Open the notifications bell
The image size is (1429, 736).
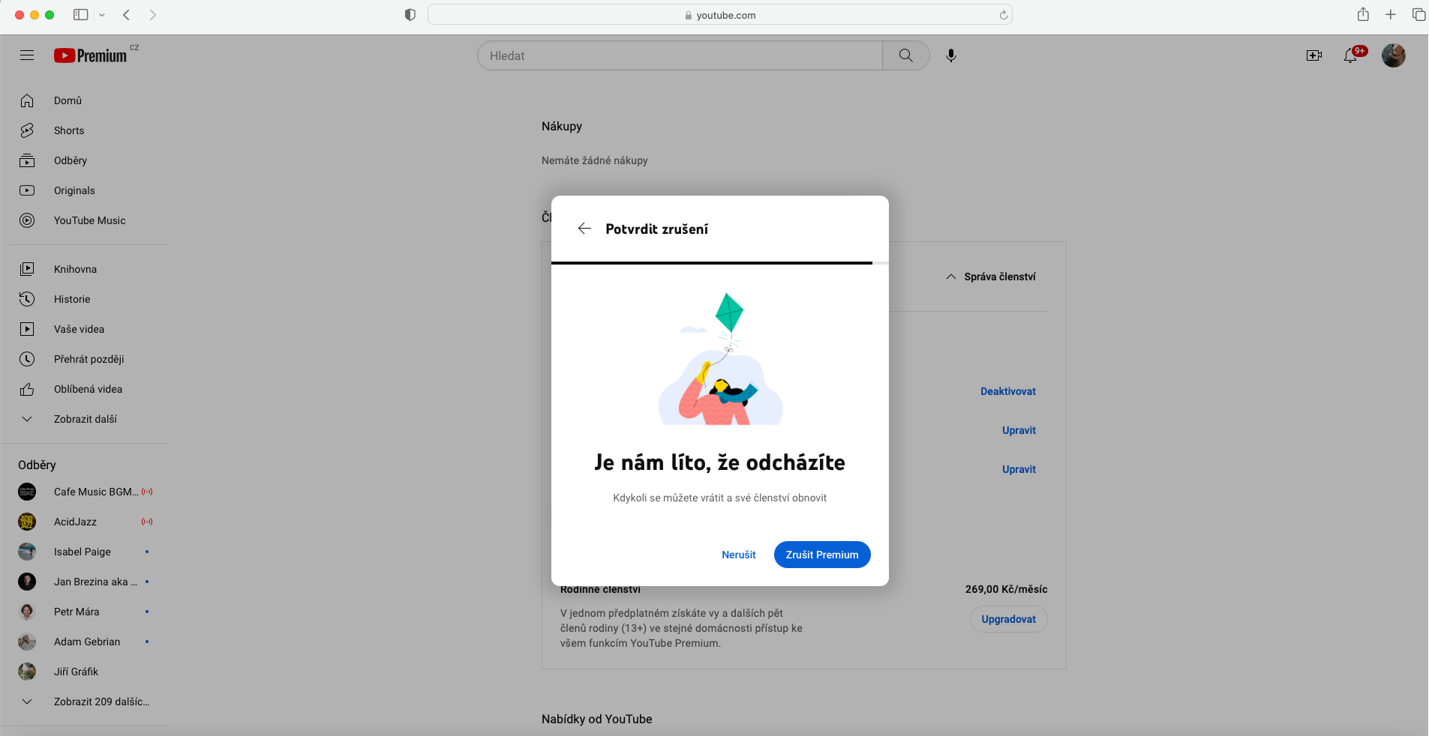click(1350, 55)
